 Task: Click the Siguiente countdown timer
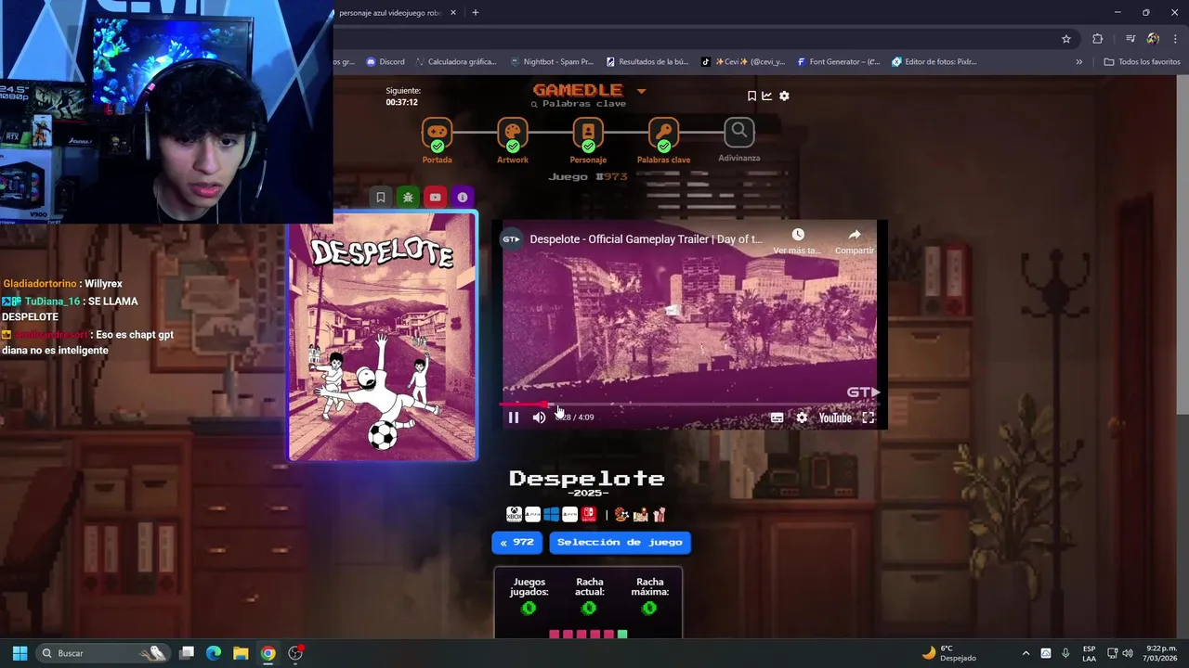(x=402, y=96)
